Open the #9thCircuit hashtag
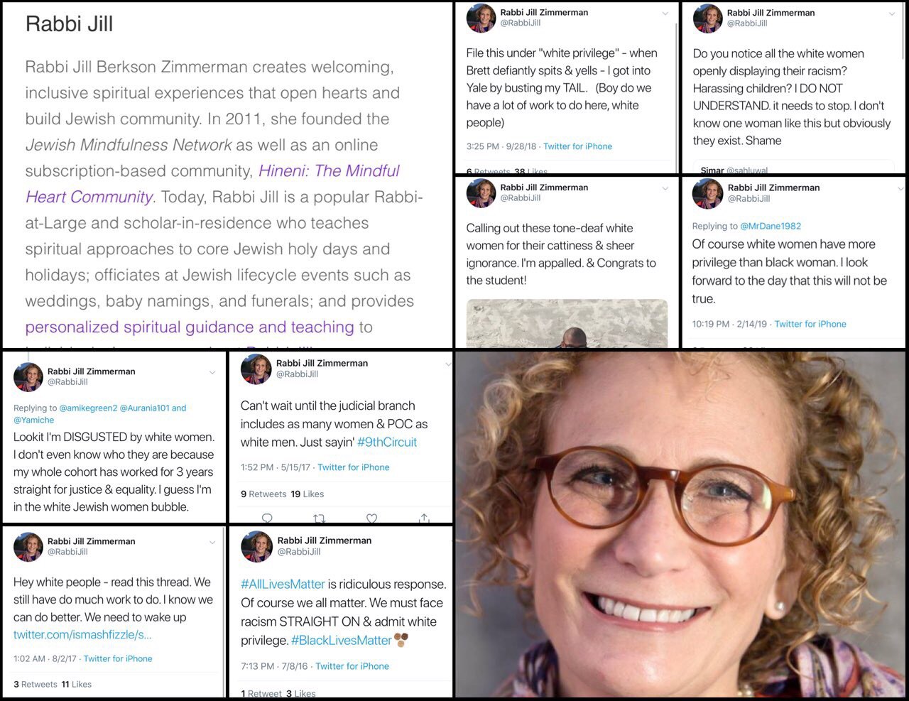The height and width of the screenshot is (701, 909). [x=387, y=442]
